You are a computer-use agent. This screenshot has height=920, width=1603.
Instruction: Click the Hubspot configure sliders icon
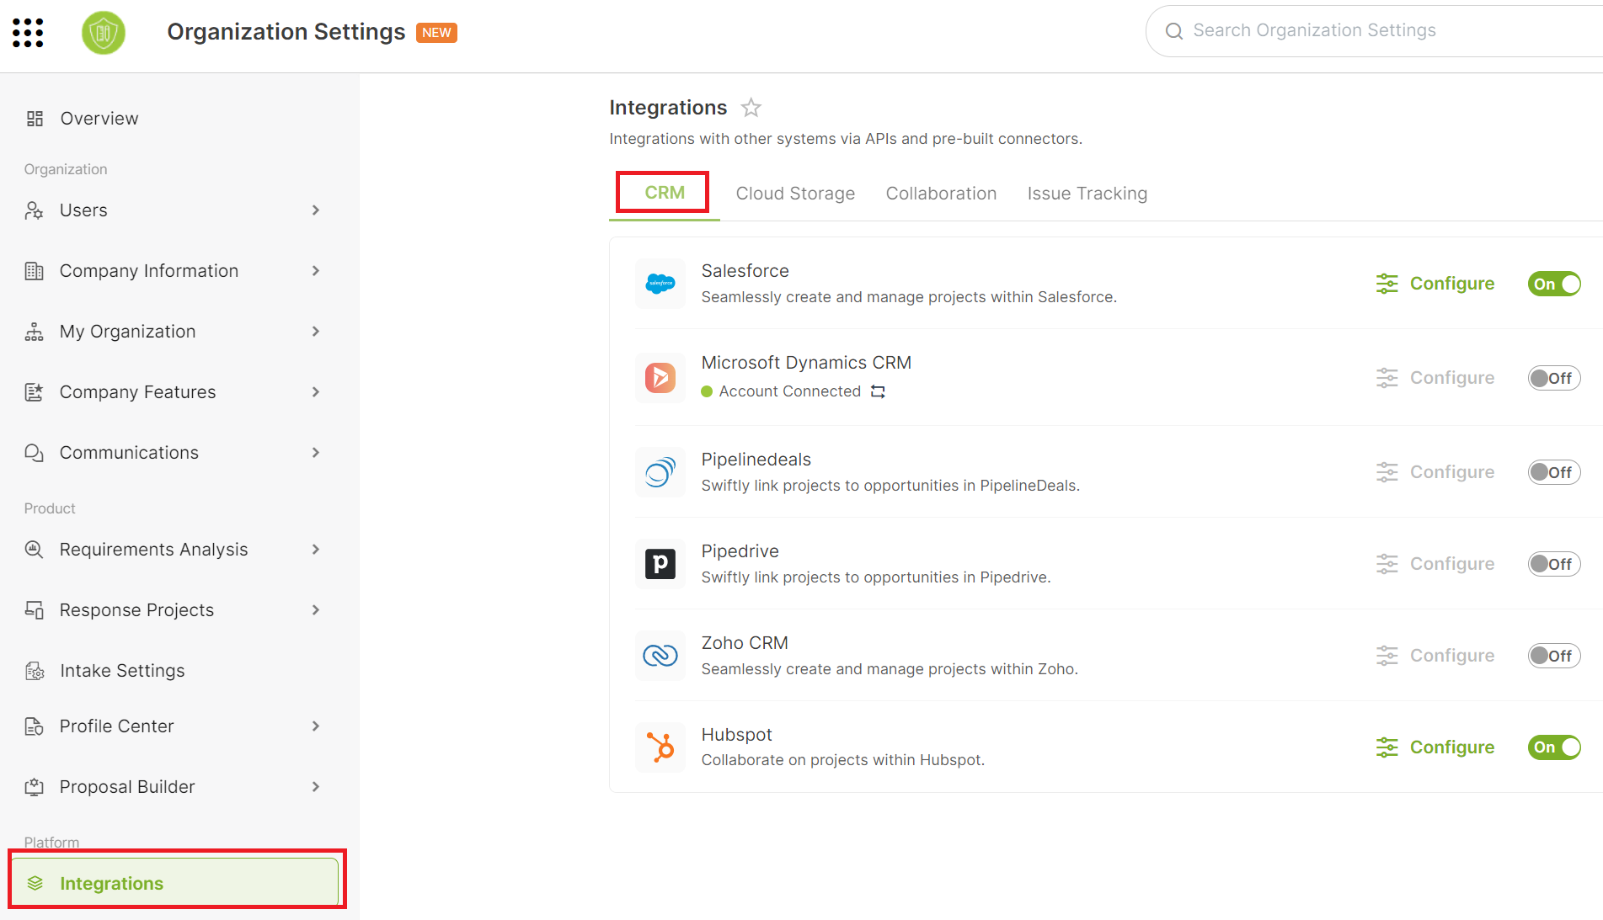coord(1387,747)
